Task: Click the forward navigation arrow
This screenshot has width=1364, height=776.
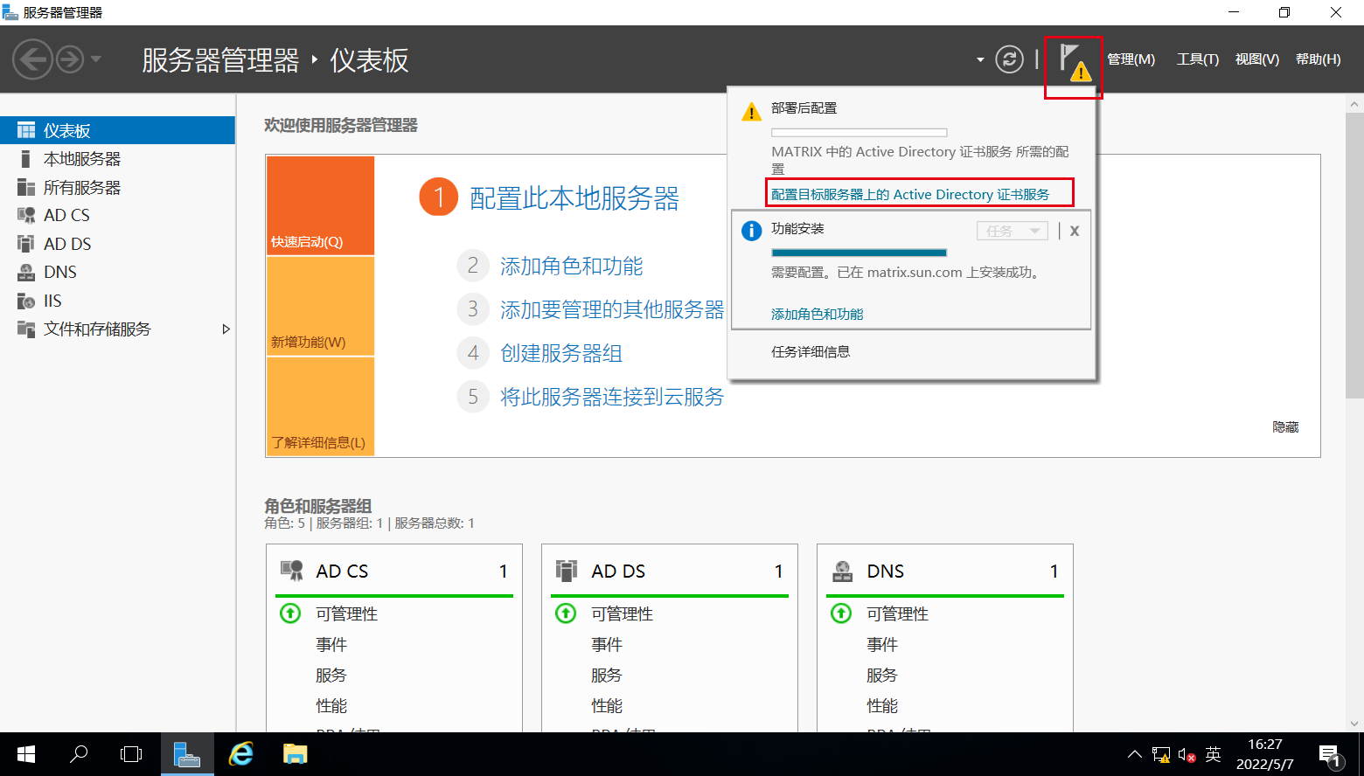Action: pyautogui.click(x=70, y=59)
